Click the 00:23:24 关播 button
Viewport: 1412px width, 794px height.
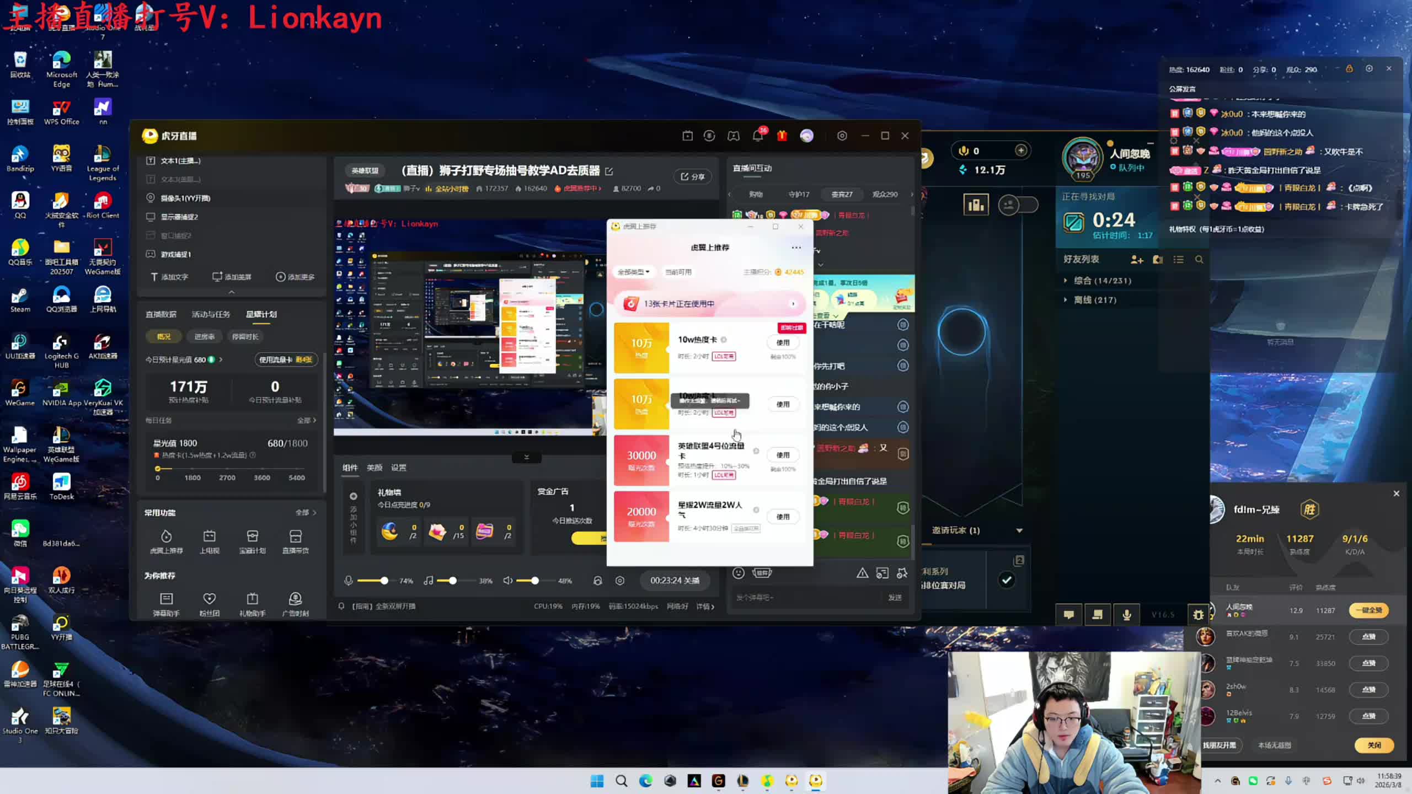pyautogui.click(x=674, y=581)
